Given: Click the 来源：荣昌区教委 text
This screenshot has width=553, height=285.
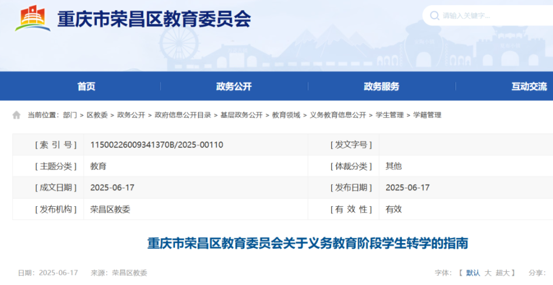Looking at the screenshot, I should tap(119, 273).
